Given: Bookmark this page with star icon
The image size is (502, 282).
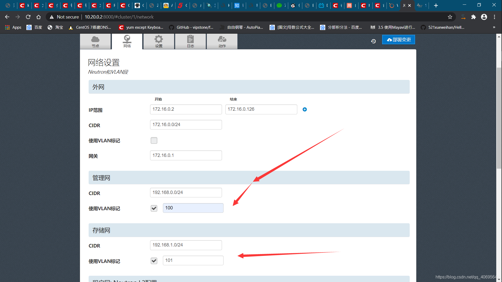Looking at the screenshot, I should [x=450, y=17].
